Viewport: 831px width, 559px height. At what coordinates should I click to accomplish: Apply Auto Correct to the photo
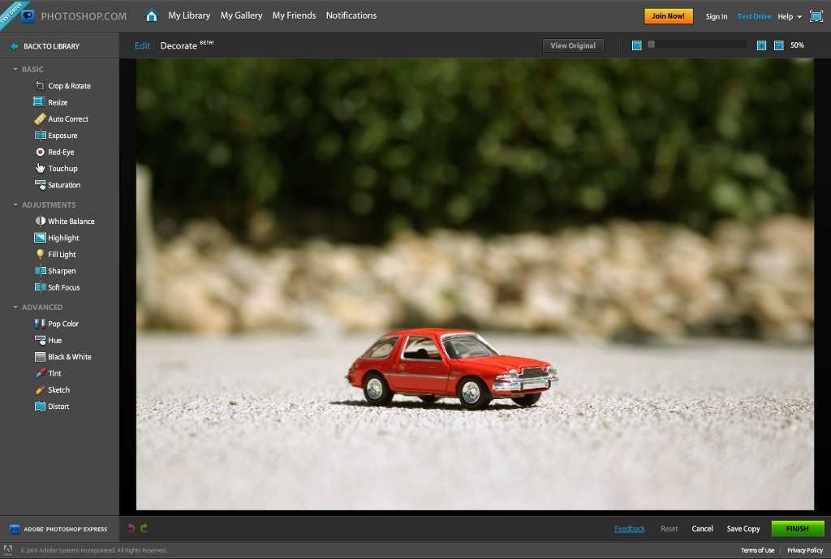pos(67,119)
